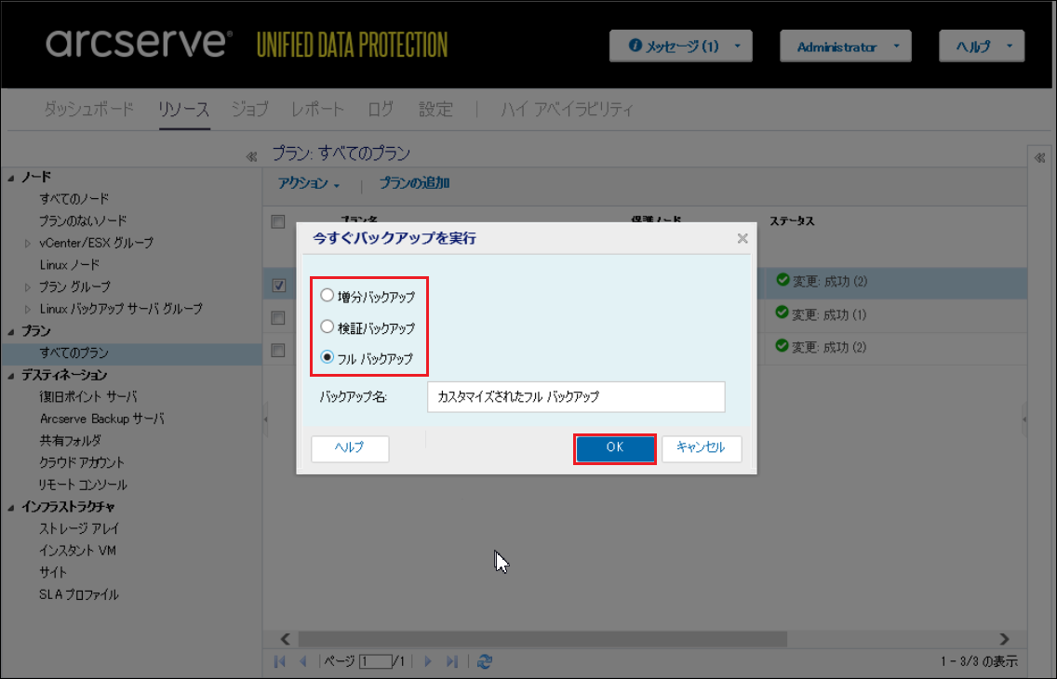Click the next page arrow icon
Viewport: 1057px width, 679px height.
click(428, 661)
